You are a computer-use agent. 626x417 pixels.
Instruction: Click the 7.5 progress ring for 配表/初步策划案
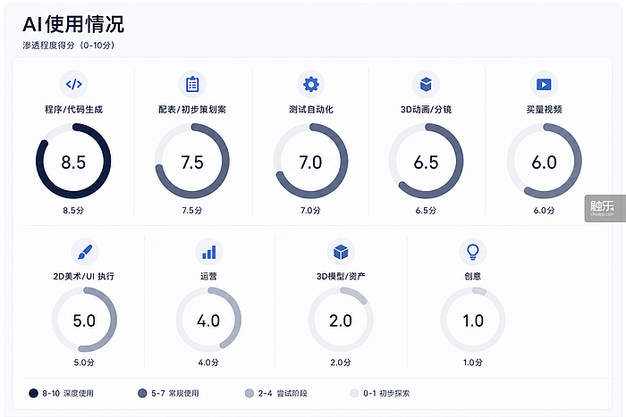[x=192, y=161]
